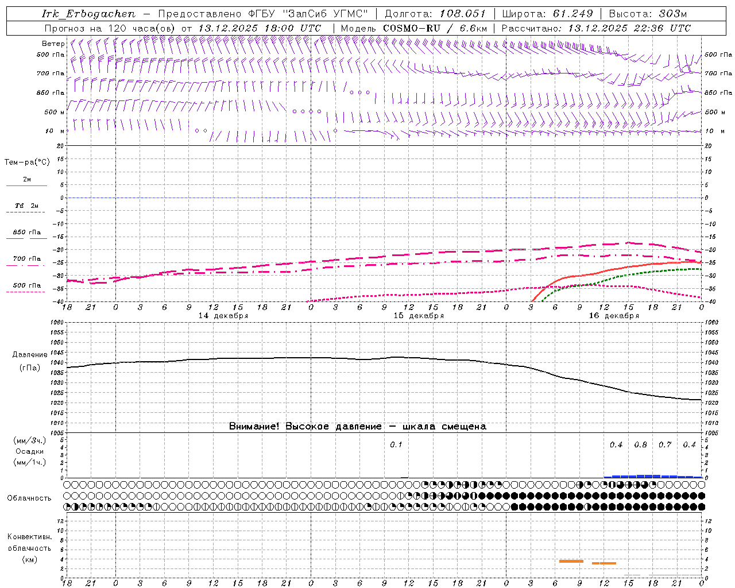Click the station name Irk_Erbogachen
Viewport: 735px width, 588px height.
click(88, 14)
